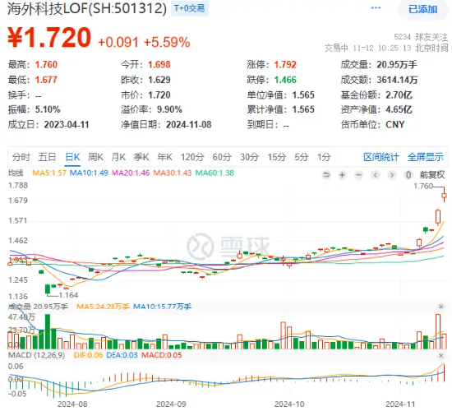Select the 周K chart tab
Screen dimensions: 452x411
coord(95,157)
